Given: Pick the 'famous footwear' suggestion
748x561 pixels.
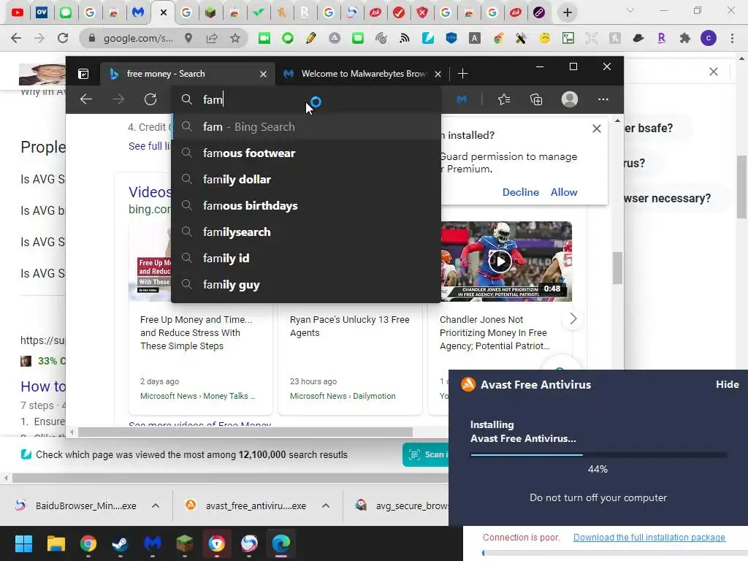Looking at the screenshot, I should click(x=306, y=153).
